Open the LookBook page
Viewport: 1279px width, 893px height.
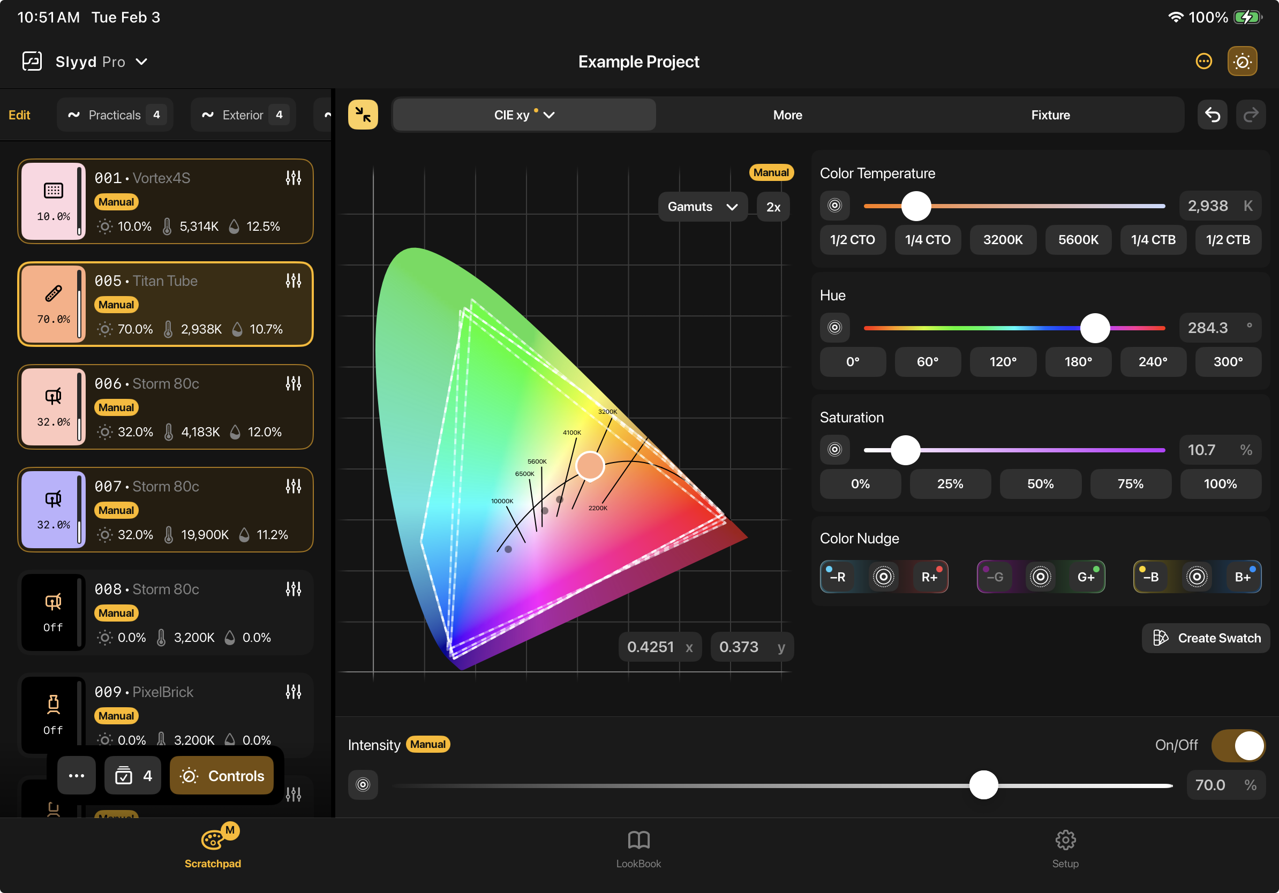click(x=638, y=848)
